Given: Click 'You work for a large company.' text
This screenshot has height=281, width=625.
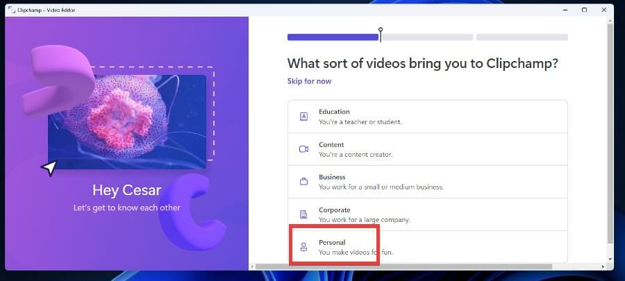Looking at the screenshot, I should tap(364, 220).
